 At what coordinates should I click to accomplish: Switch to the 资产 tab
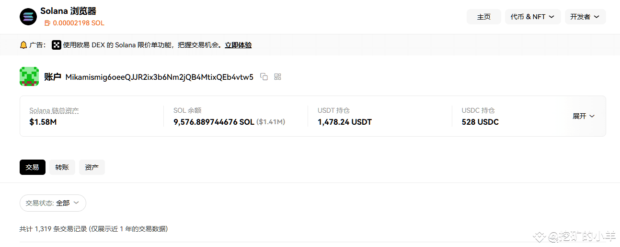92,167
